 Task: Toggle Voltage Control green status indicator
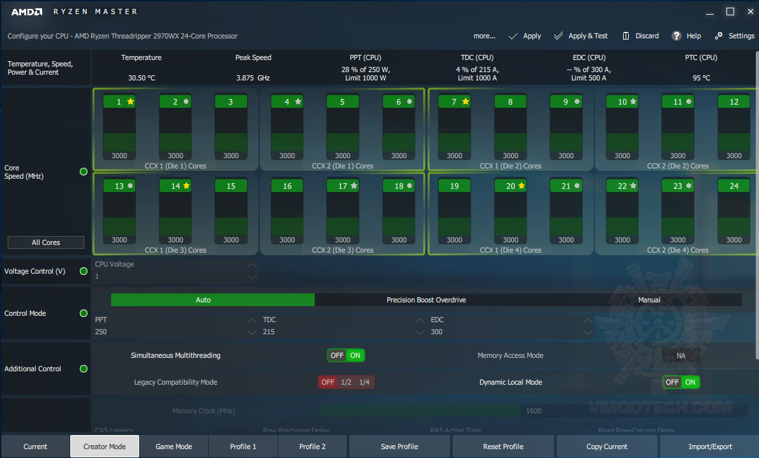(x=83, y=271)
